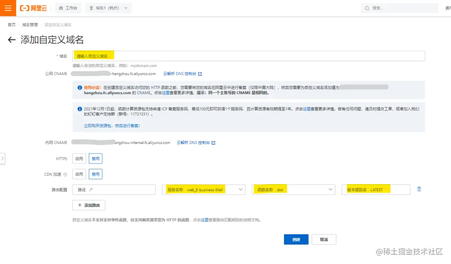Click the 版本或别名 LATEST field
This screenshot has height=264, width=451.
pos(376,190)
